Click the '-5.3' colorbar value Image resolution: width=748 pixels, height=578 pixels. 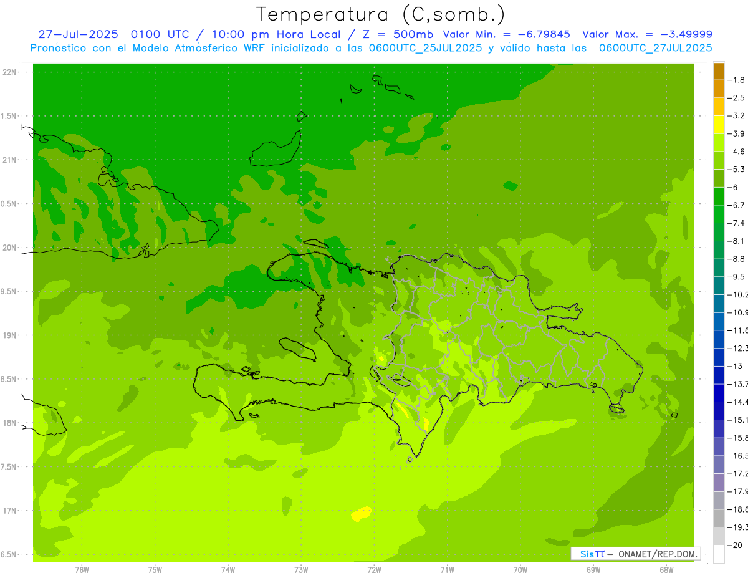click(736, 170)
